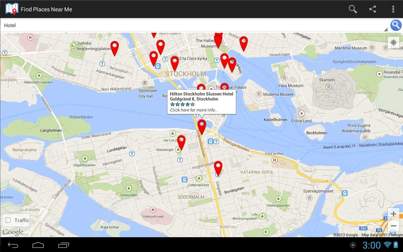The width and height of the screenshot is (403, 252).
Task: Click the Hotel search text field
Action: pyautogui.click(x=195, y=25)
